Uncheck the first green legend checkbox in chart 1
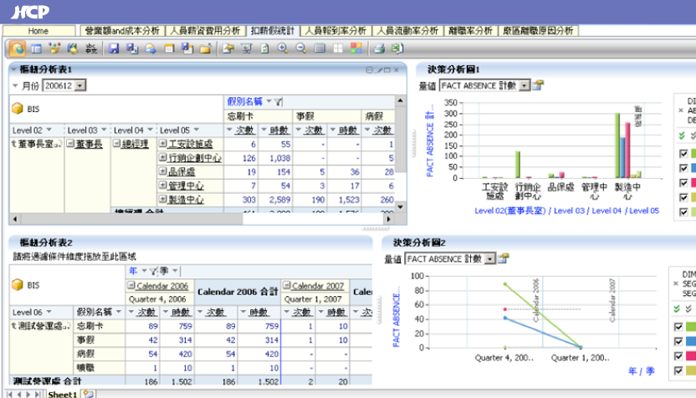This screenshot has width=696, height=398. pyautogui.click(x=683, y=154)
